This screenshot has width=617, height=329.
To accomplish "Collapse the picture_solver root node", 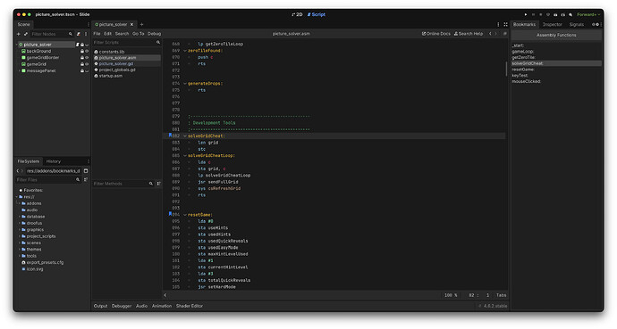I will (16, 45).
